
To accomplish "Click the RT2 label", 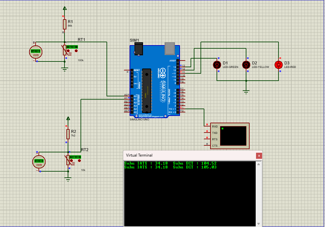I will point(85,150).
